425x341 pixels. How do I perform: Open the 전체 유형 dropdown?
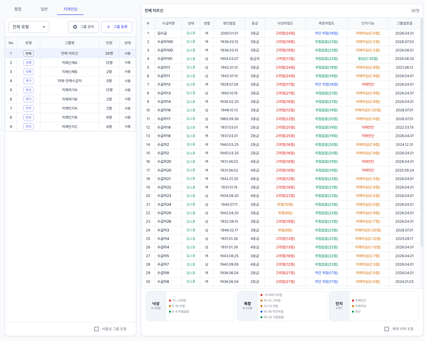(29, 27)
